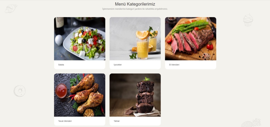The image size is (270, 127).
Task: Open the Tatlılar brownie photo
Action: (x=135, y=95)
